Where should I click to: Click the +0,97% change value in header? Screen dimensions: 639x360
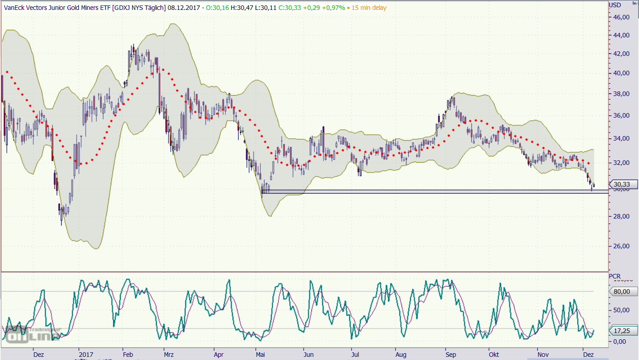(333, 8)
